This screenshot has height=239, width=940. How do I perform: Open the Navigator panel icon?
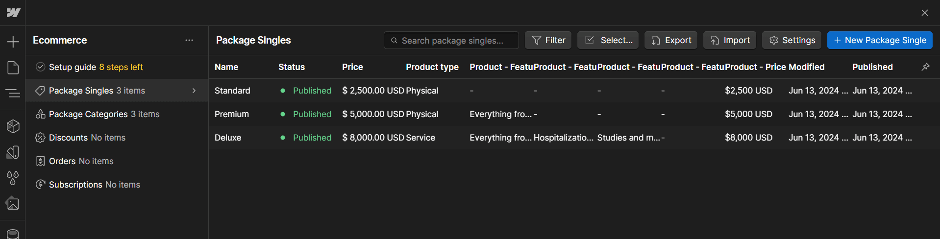pyautogui.click(x=13, y=93)
